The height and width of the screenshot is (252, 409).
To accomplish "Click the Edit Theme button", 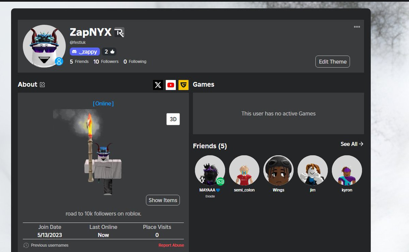I will click(332, 62).
